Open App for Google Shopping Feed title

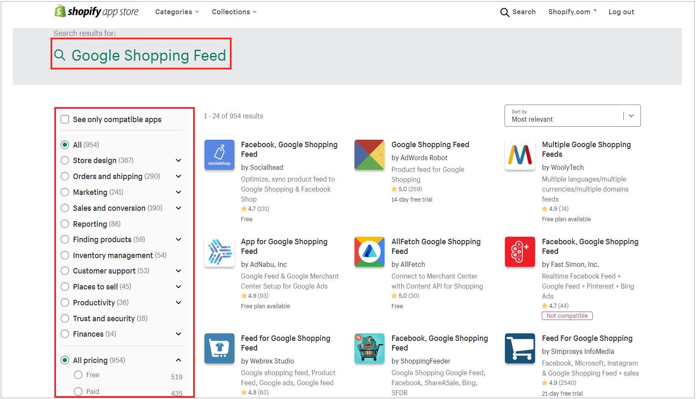pos(284,246)
